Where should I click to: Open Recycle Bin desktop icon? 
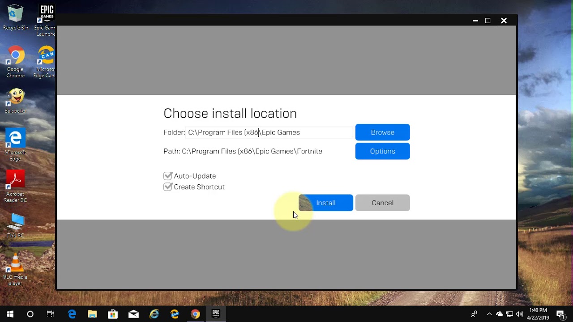click(16, 18)
